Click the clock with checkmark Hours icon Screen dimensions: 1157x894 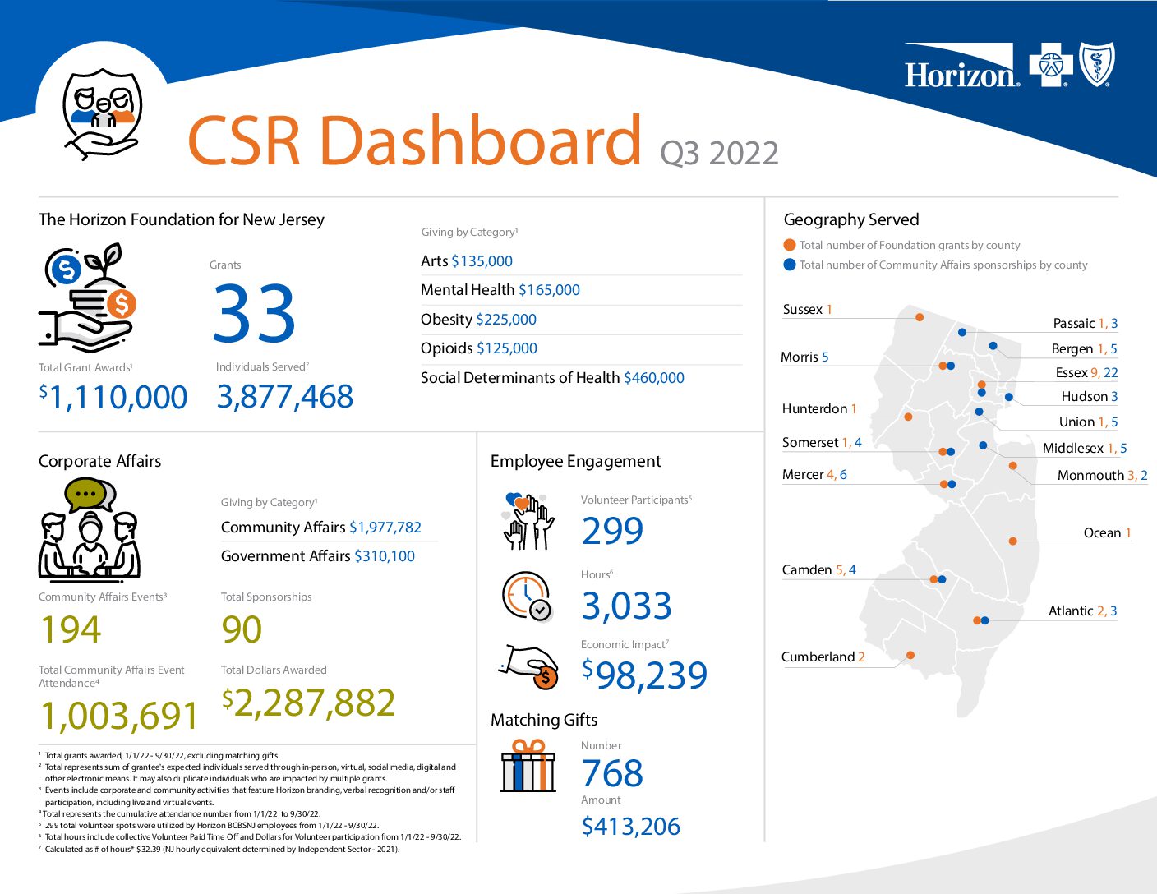point(526,596)
